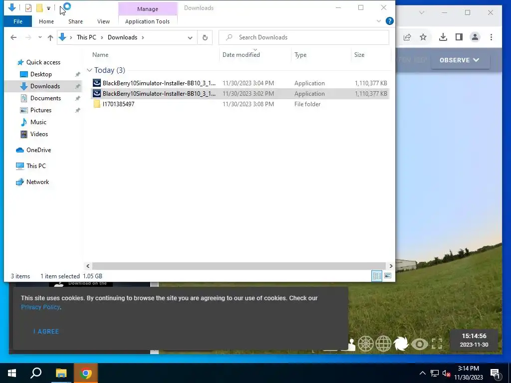Click the File Explorer taskbar icon

pyautogui.click(x=61, y=373)
